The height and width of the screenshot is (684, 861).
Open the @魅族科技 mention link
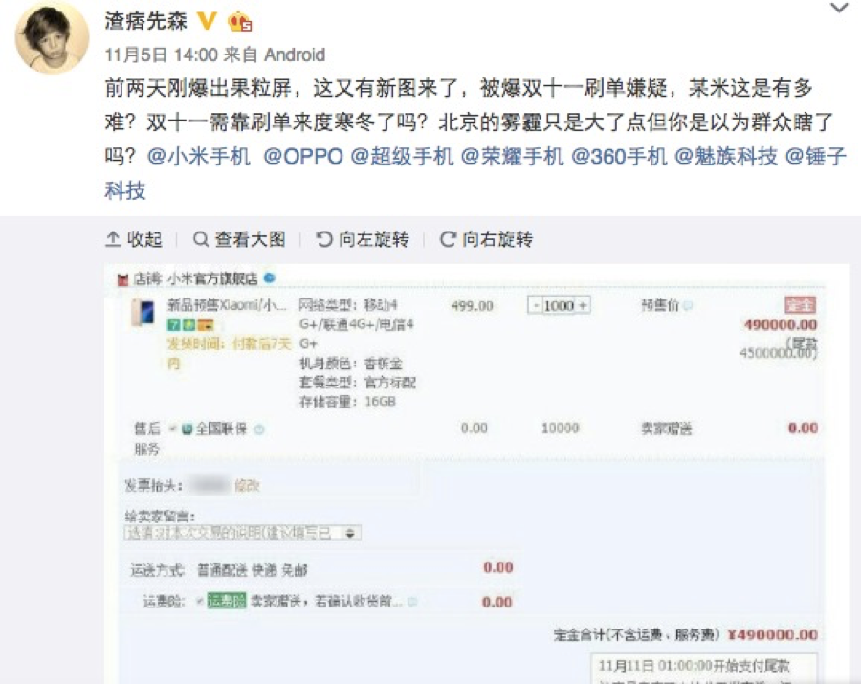pos(725,157)
